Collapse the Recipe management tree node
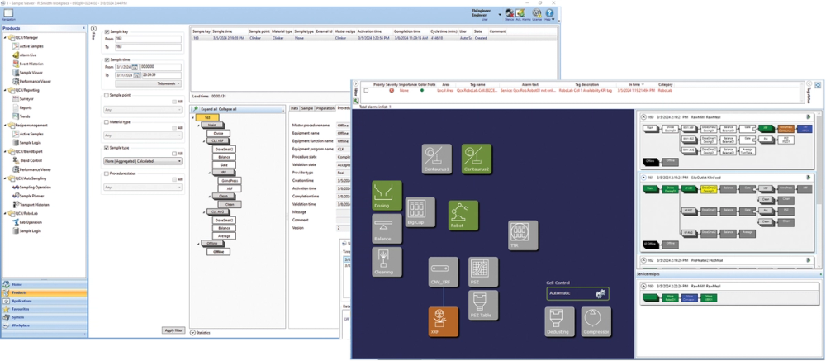826x361 pixels. coord(5,125)
